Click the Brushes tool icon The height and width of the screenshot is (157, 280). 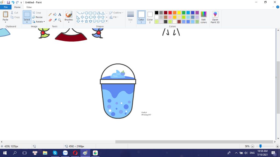[x=69, y=14]
